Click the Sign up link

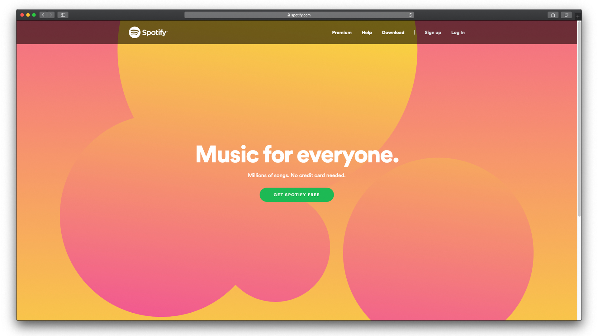click(x=433, y=32)
